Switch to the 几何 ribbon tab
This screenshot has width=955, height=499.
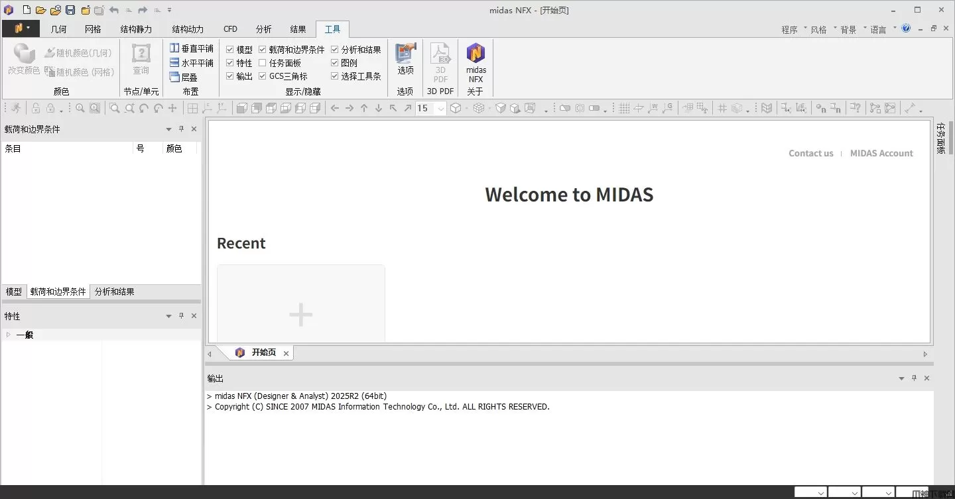point(58,29)
